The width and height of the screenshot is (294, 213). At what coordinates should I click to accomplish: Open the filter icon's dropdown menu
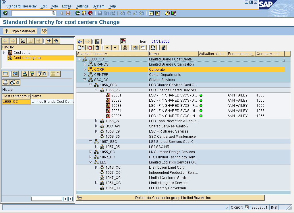(45, 74)
